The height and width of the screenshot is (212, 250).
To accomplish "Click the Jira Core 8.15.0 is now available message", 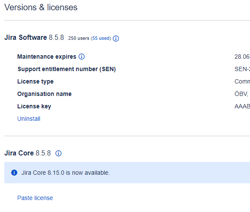I will 66,173.
